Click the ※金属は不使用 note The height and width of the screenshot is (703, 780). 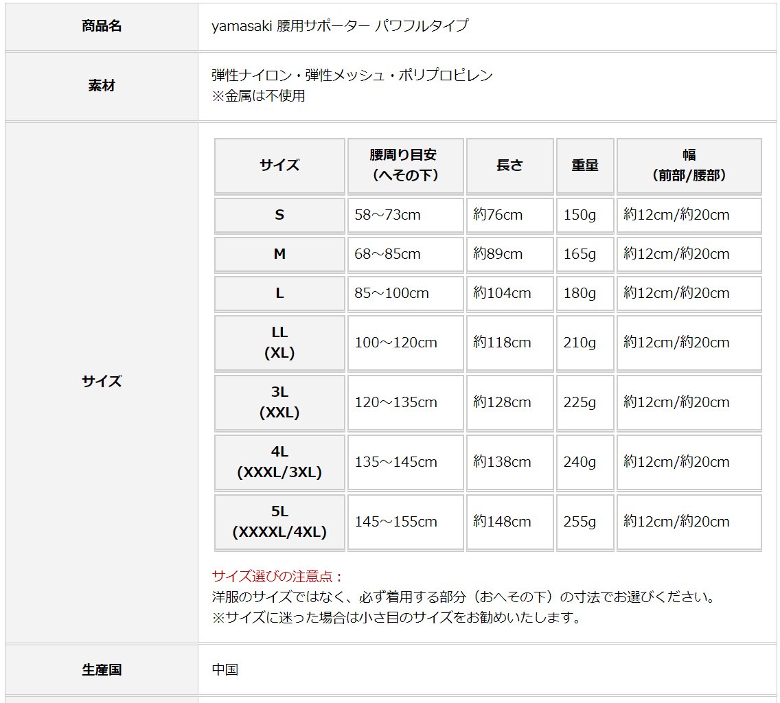(x=258, y=96)
